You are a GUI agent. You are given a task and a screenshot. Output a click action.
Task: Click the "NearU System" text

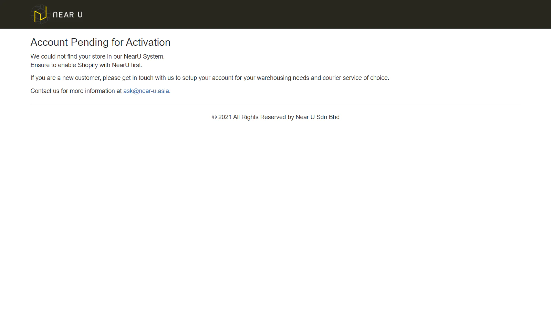pos(144,56)
